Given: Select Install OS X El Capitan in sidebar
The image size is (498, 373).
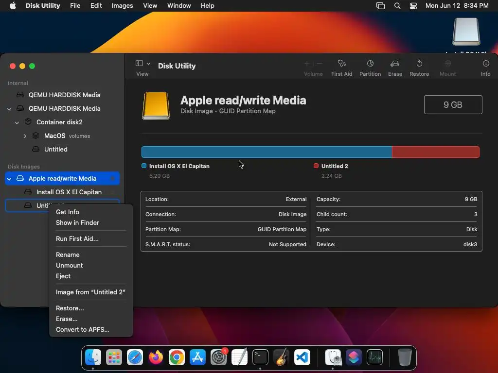Looking at the screenshot, I should point(62,192).
